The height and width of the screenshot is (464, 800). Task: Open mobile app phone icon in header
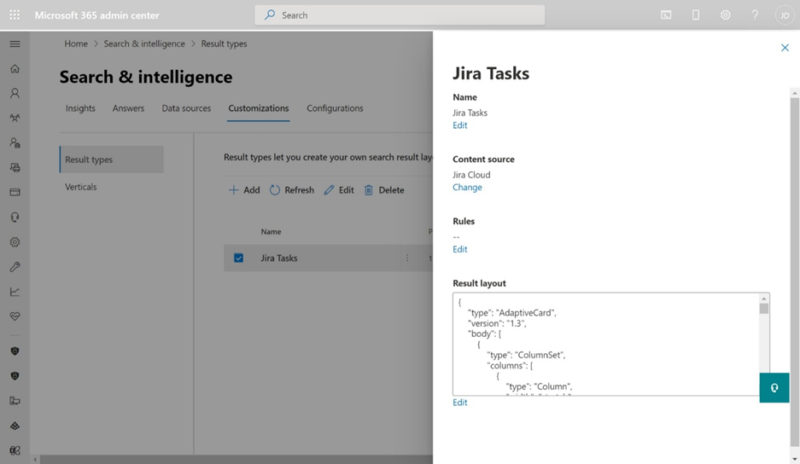coord(695,14)
